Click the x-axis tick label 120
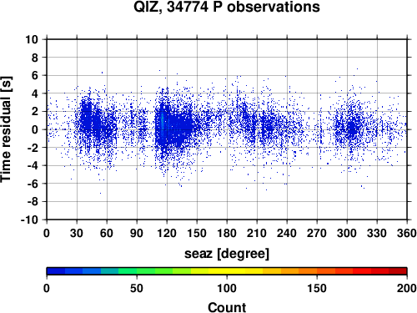417x313 pixels. point(167,233)
